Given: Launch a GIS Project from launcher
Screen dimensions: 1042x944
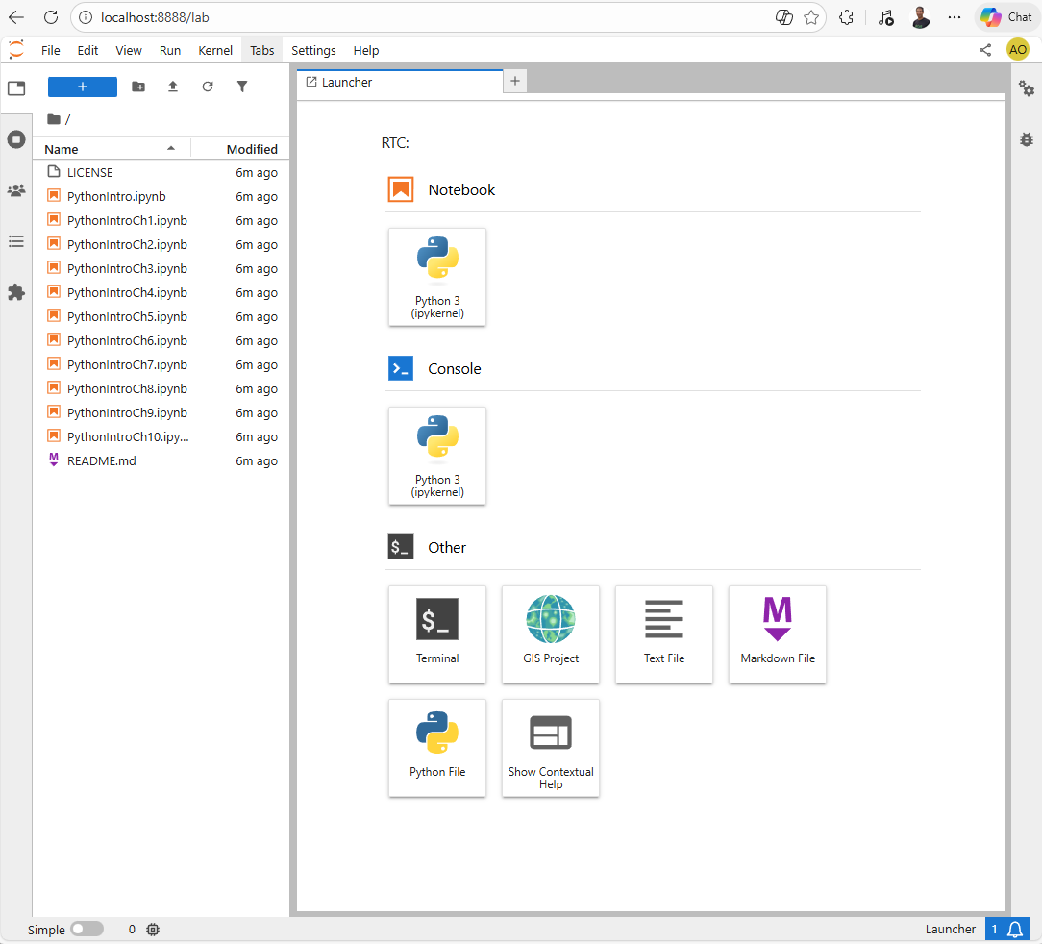Looking at the screenshot, I should point(550,634).
